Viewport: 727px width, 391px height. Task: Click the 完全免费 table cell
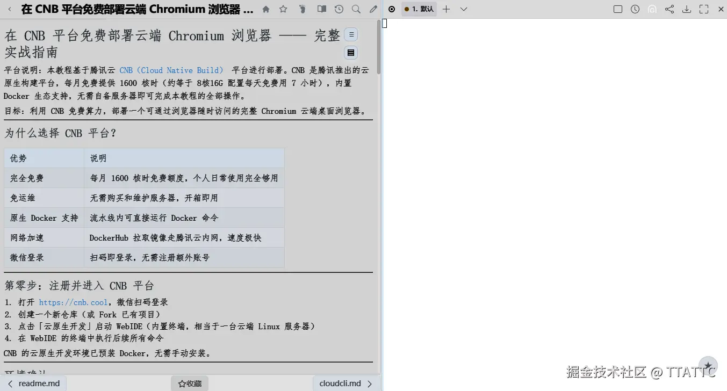44,178
